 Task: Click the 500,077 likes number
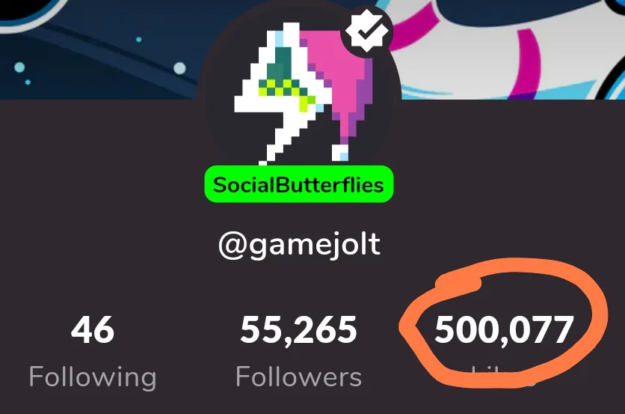[504, 329]
